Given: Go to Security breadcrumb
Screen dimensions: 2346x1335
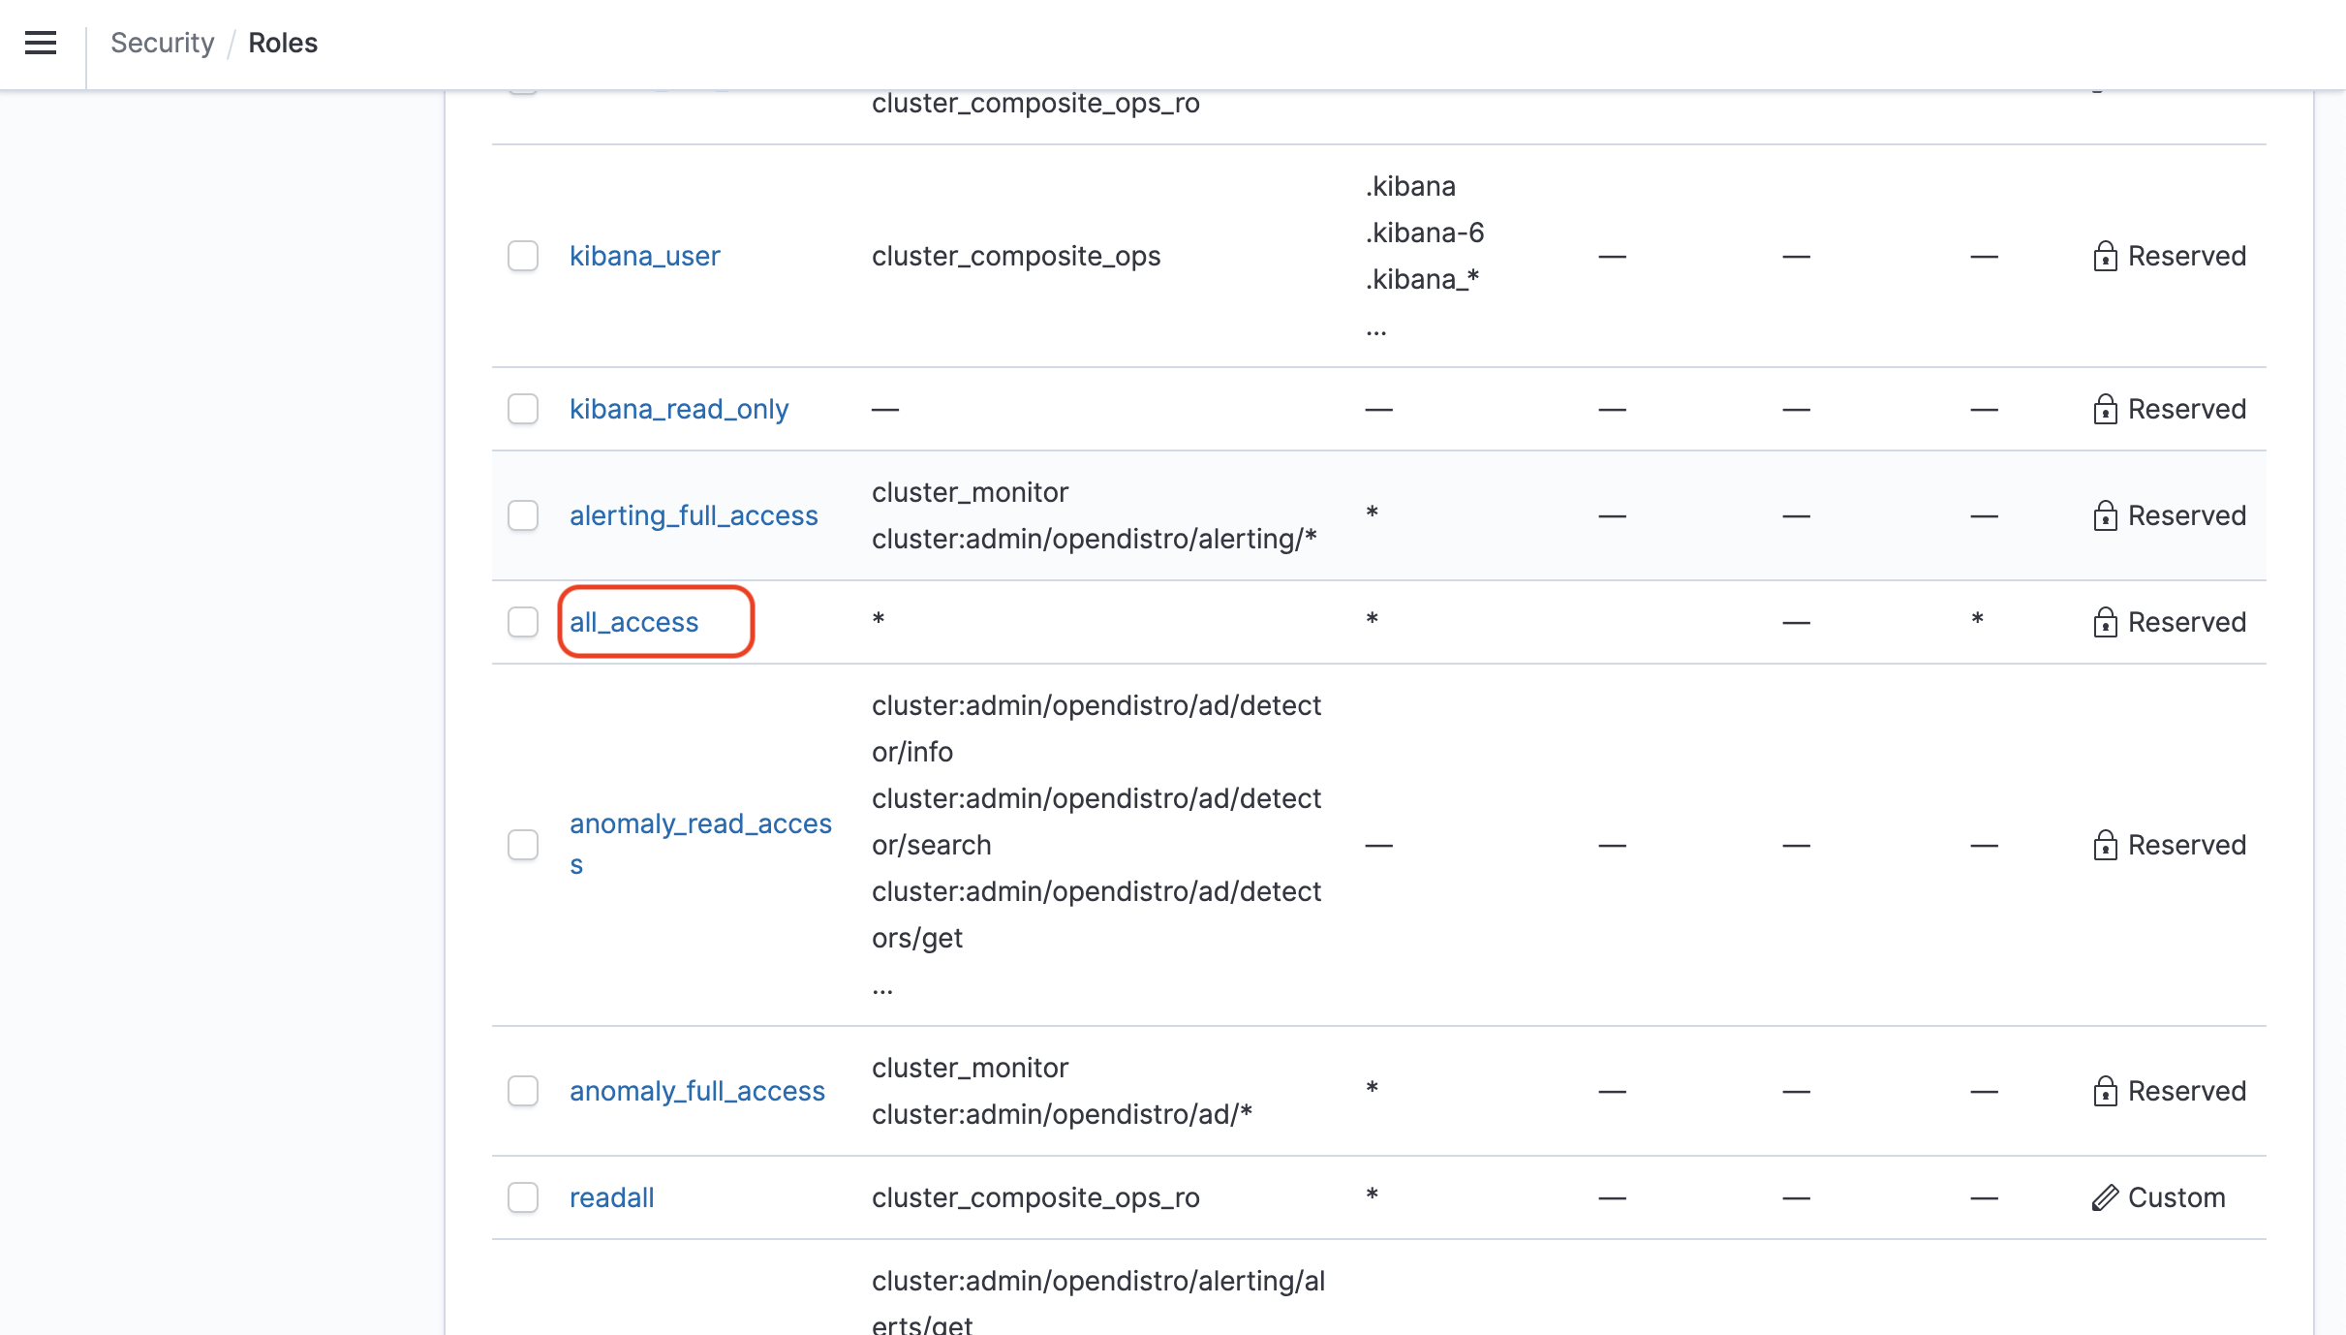Looking at the screenshot, I should tap(162, 43).
